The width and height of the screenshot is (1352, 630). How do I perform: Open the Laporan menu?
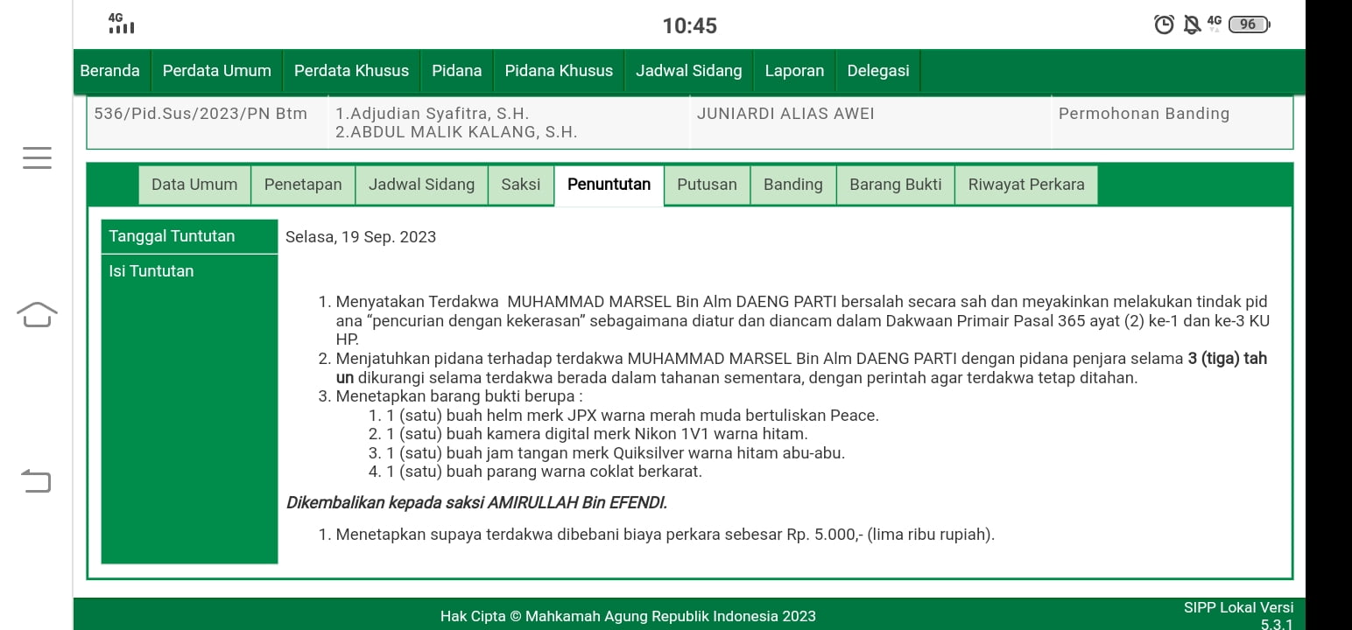tap(794, 71)
